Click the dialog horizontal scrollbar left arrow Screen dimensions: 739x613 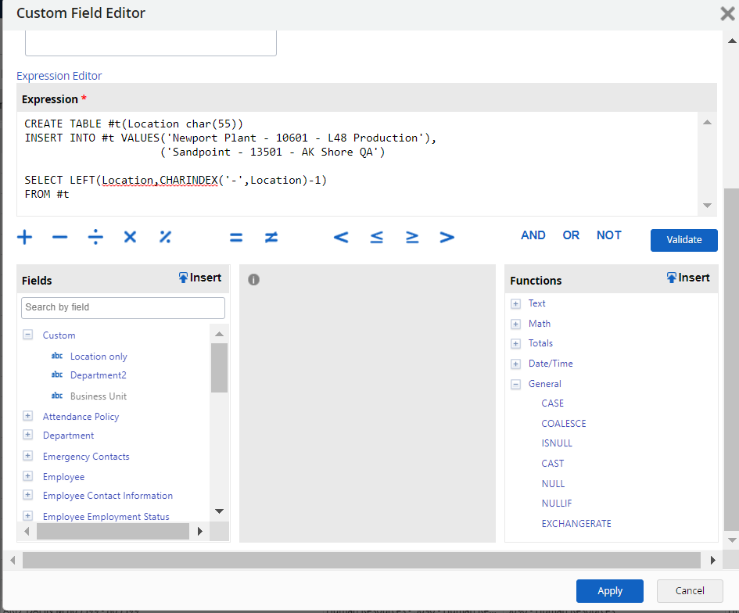[x=13, y=561]
